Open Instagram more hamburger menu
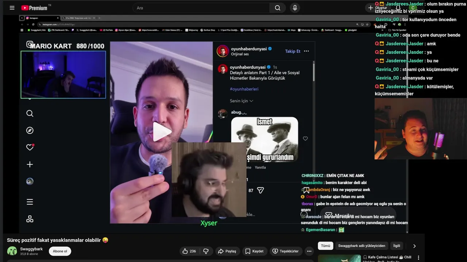 click(x=30, y=202)
